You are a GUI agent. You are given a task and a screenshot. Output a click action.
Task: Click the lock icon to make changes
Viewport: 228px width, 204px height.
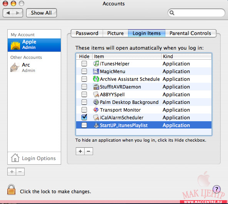tap(11, 190)
